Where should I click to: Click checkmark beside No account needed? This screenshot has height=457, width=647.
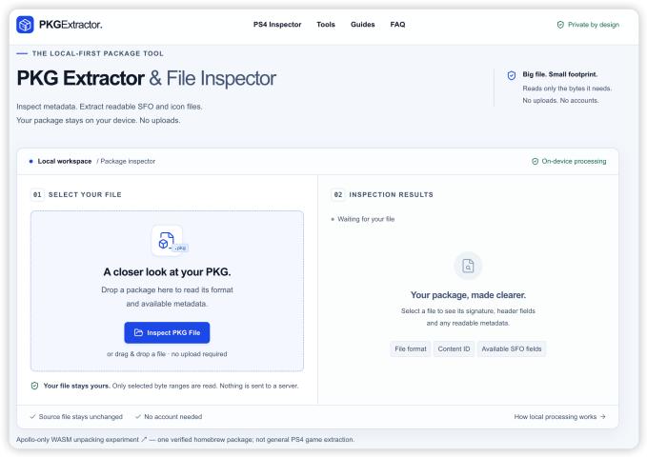pos(138,417)
